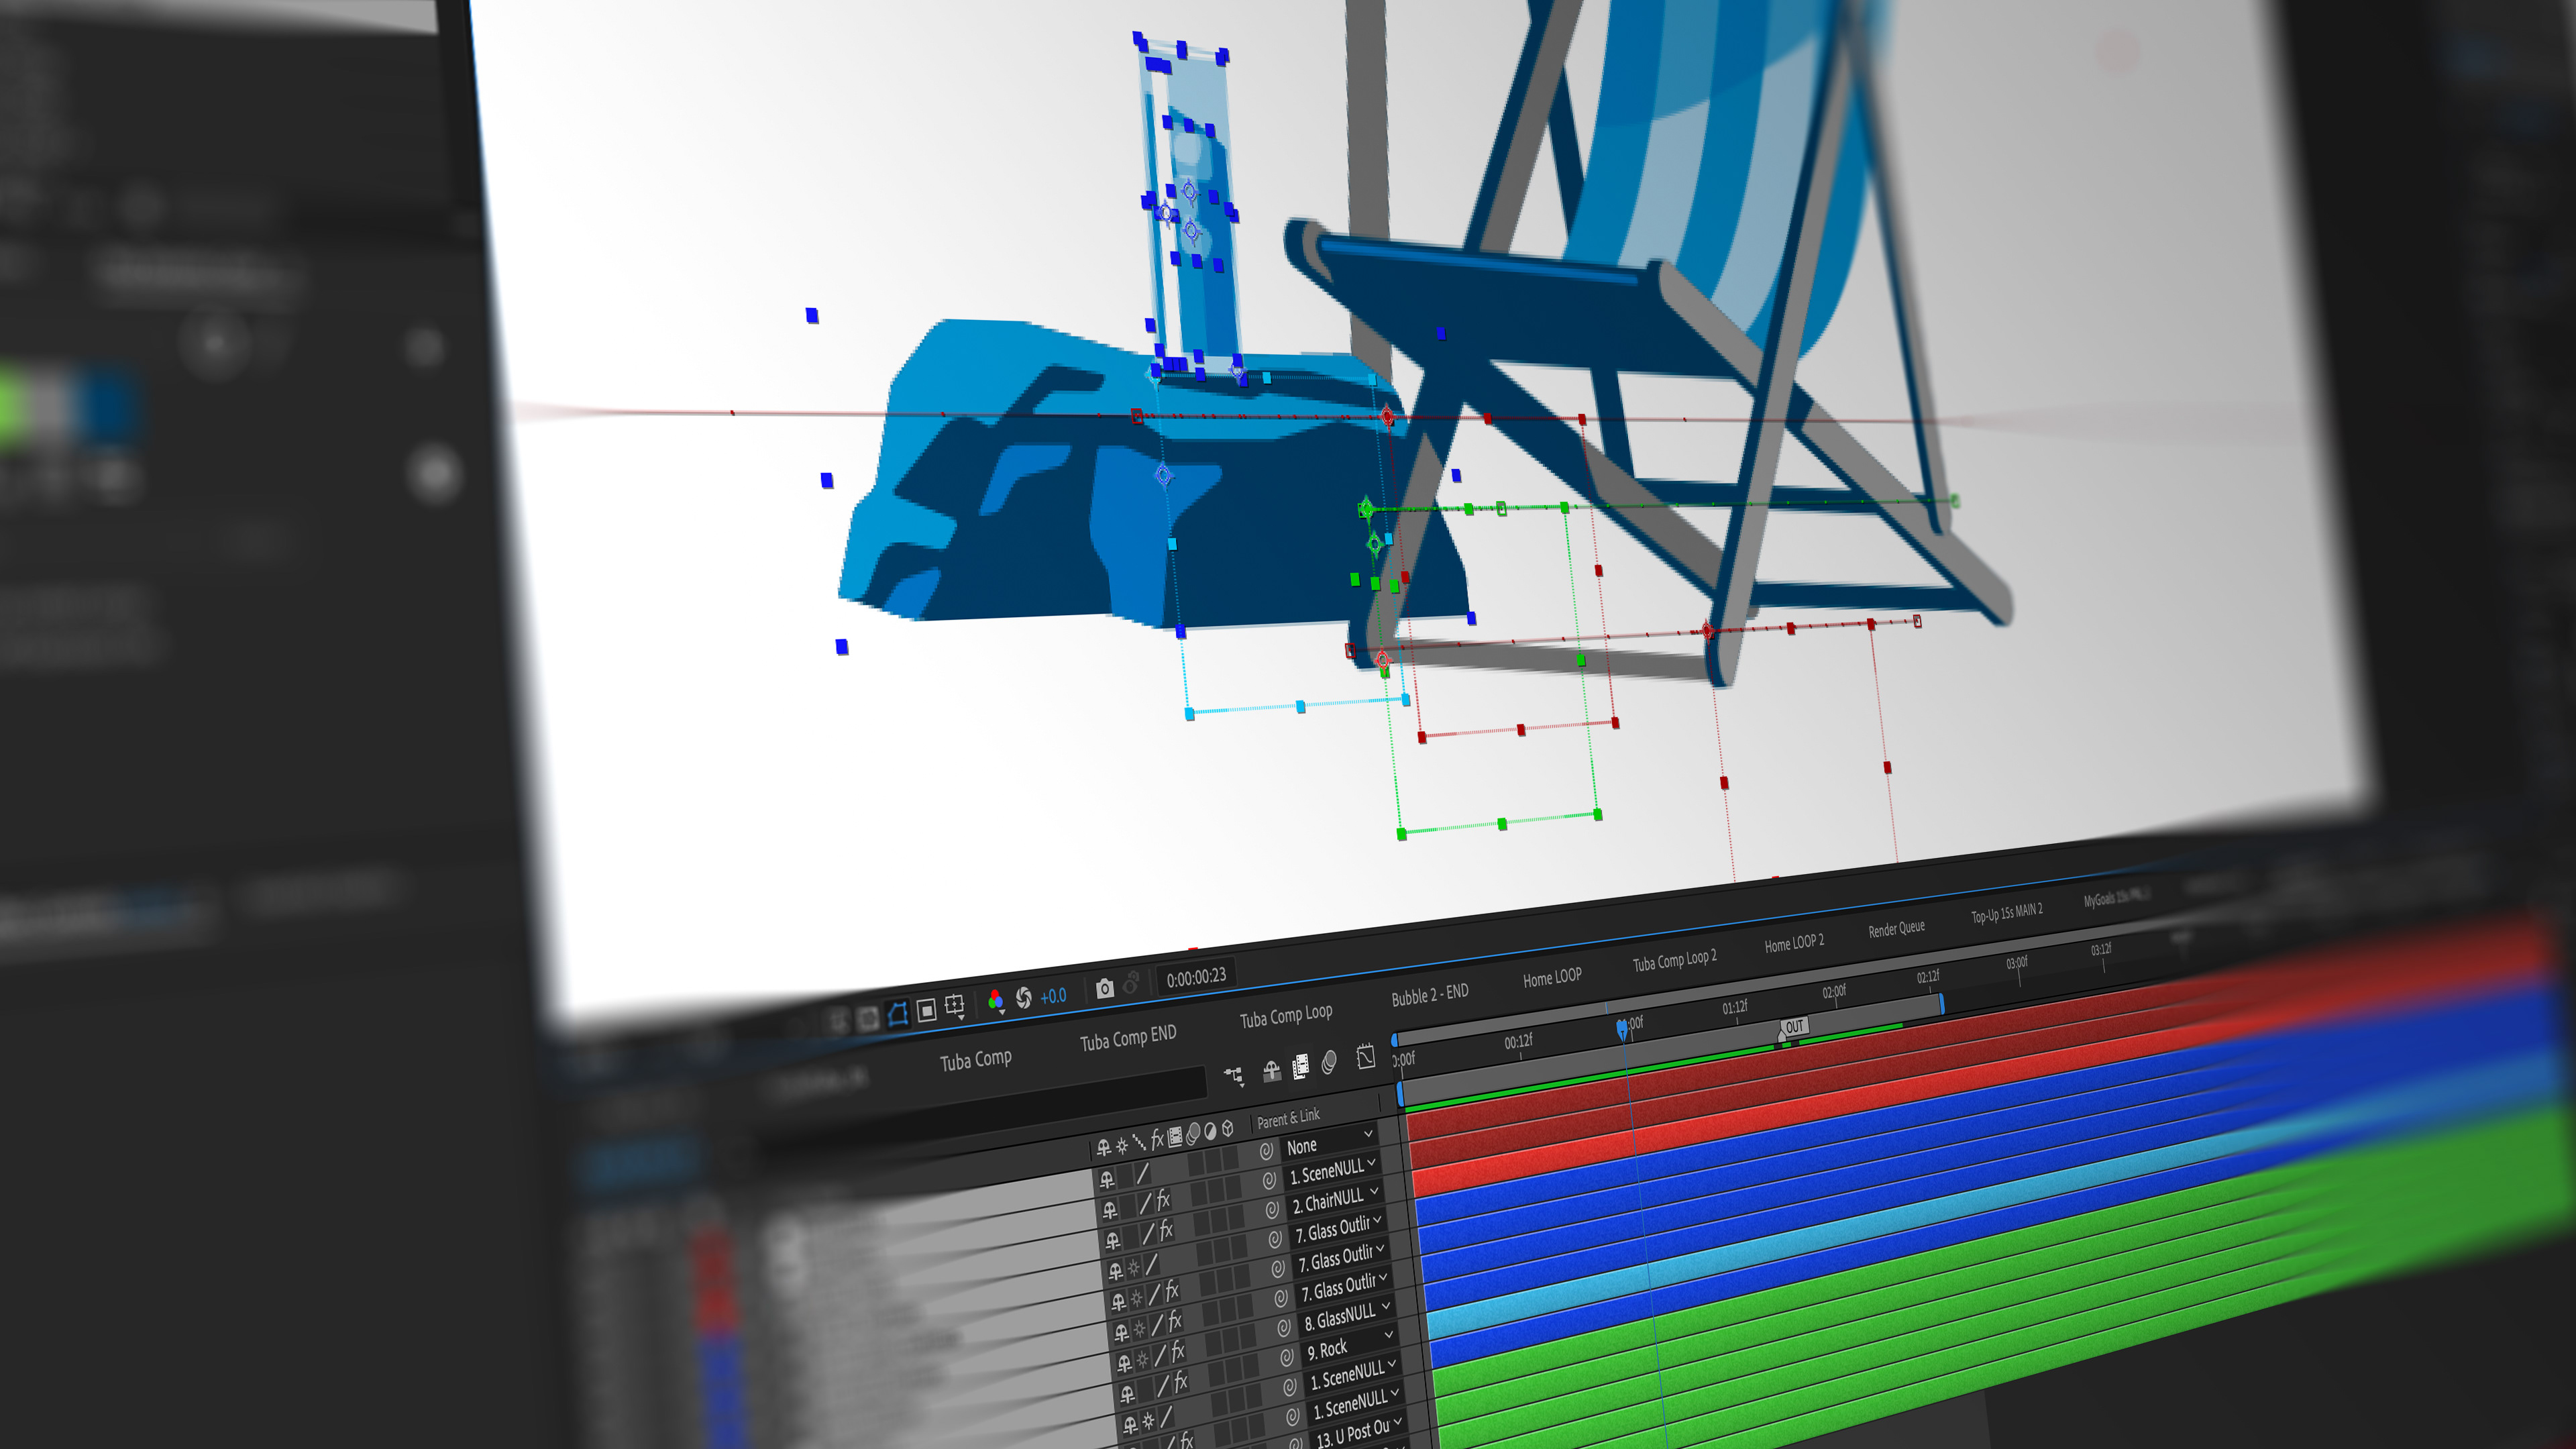Enable Motion Blur for timeline icon

[x=1329, y=1062]
